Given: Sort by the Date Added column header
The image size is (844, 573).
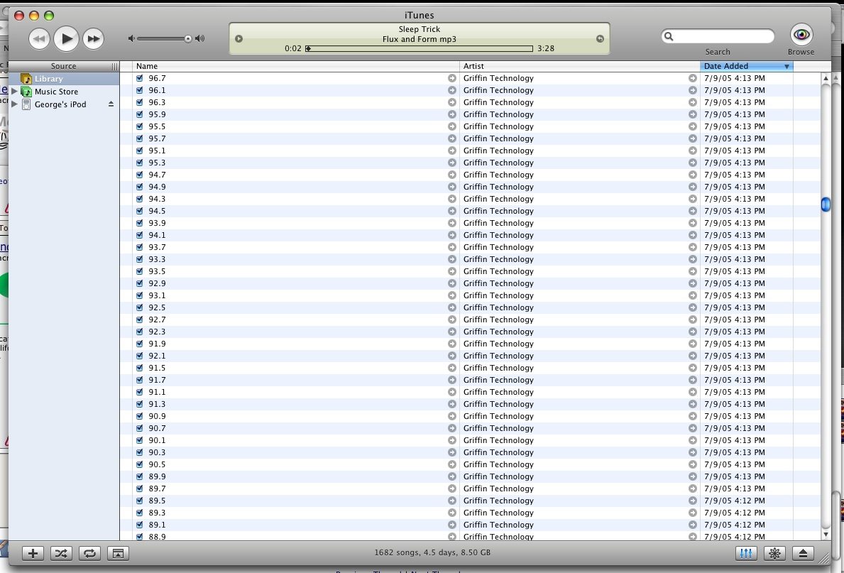Looking at the screenshot, I should [x=747, y=66].
